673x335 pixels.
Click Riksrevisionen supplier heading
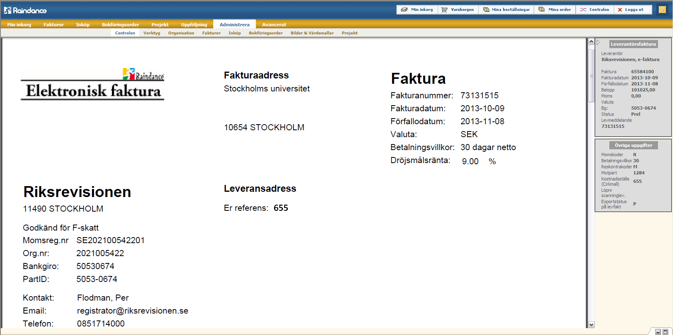77,192
